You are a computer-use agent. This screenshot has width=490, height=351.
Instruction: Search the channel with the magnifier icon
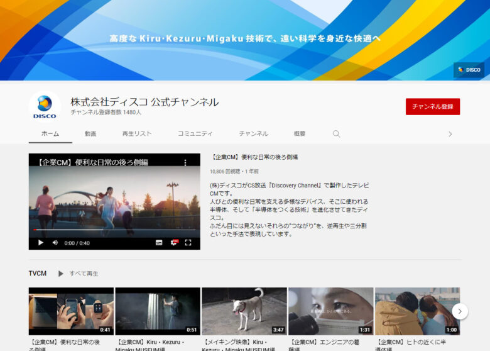pos(336,134)
